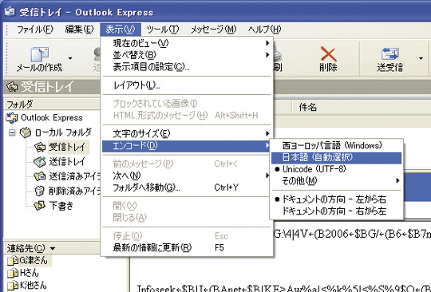
Task: Select contact Hさん
Action: click(x=30, y=273)
